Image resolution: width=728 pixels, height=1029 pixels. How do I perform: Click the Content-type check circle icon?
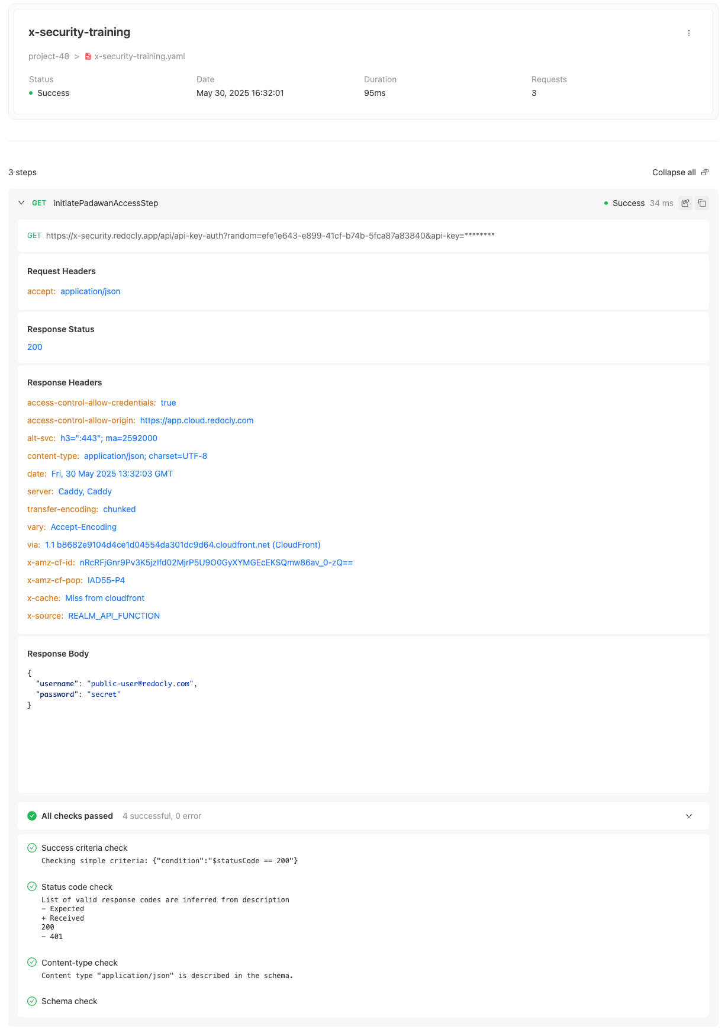pyautogui.click(x=32, y=962)
